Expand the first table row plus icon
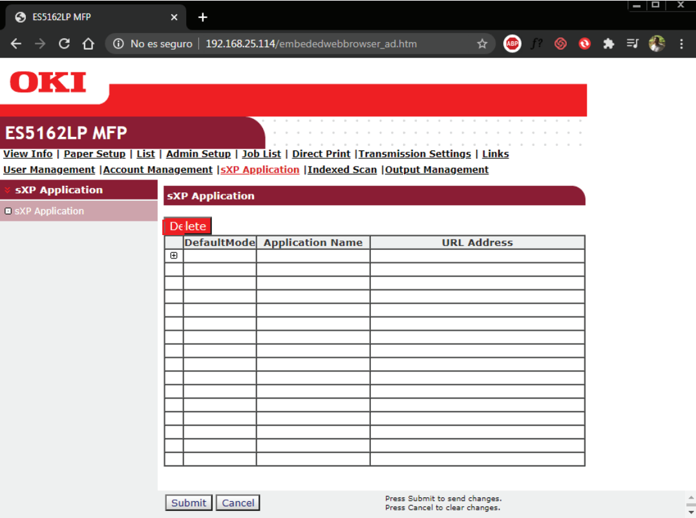 [174, 256]
